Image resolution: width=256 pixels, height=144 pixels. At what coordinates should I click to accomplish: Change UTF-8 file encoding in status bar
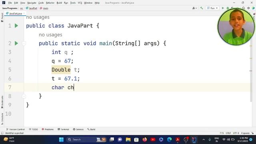236,133
